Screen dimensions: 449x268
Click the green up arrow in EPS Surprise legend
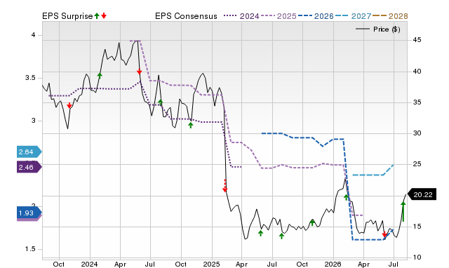pos(97,15)
